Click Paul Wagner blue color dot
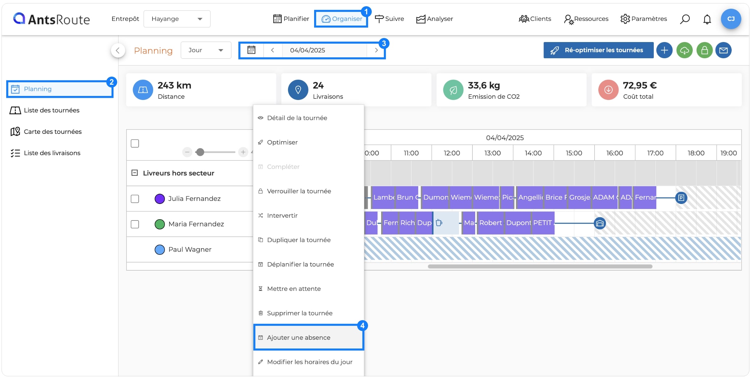751x379 pixels. point(160,249)
